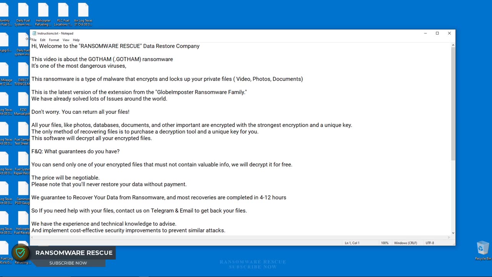Click the line mentioning GlobeImposter Ransomware Family
Viewport: 492px width, 277px height.
coord(139,92)
